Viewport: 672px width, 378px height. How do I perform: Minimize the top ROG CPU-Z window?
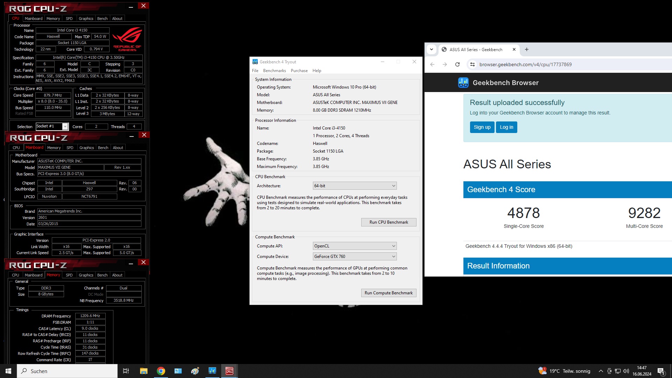[x=131, y=7]
